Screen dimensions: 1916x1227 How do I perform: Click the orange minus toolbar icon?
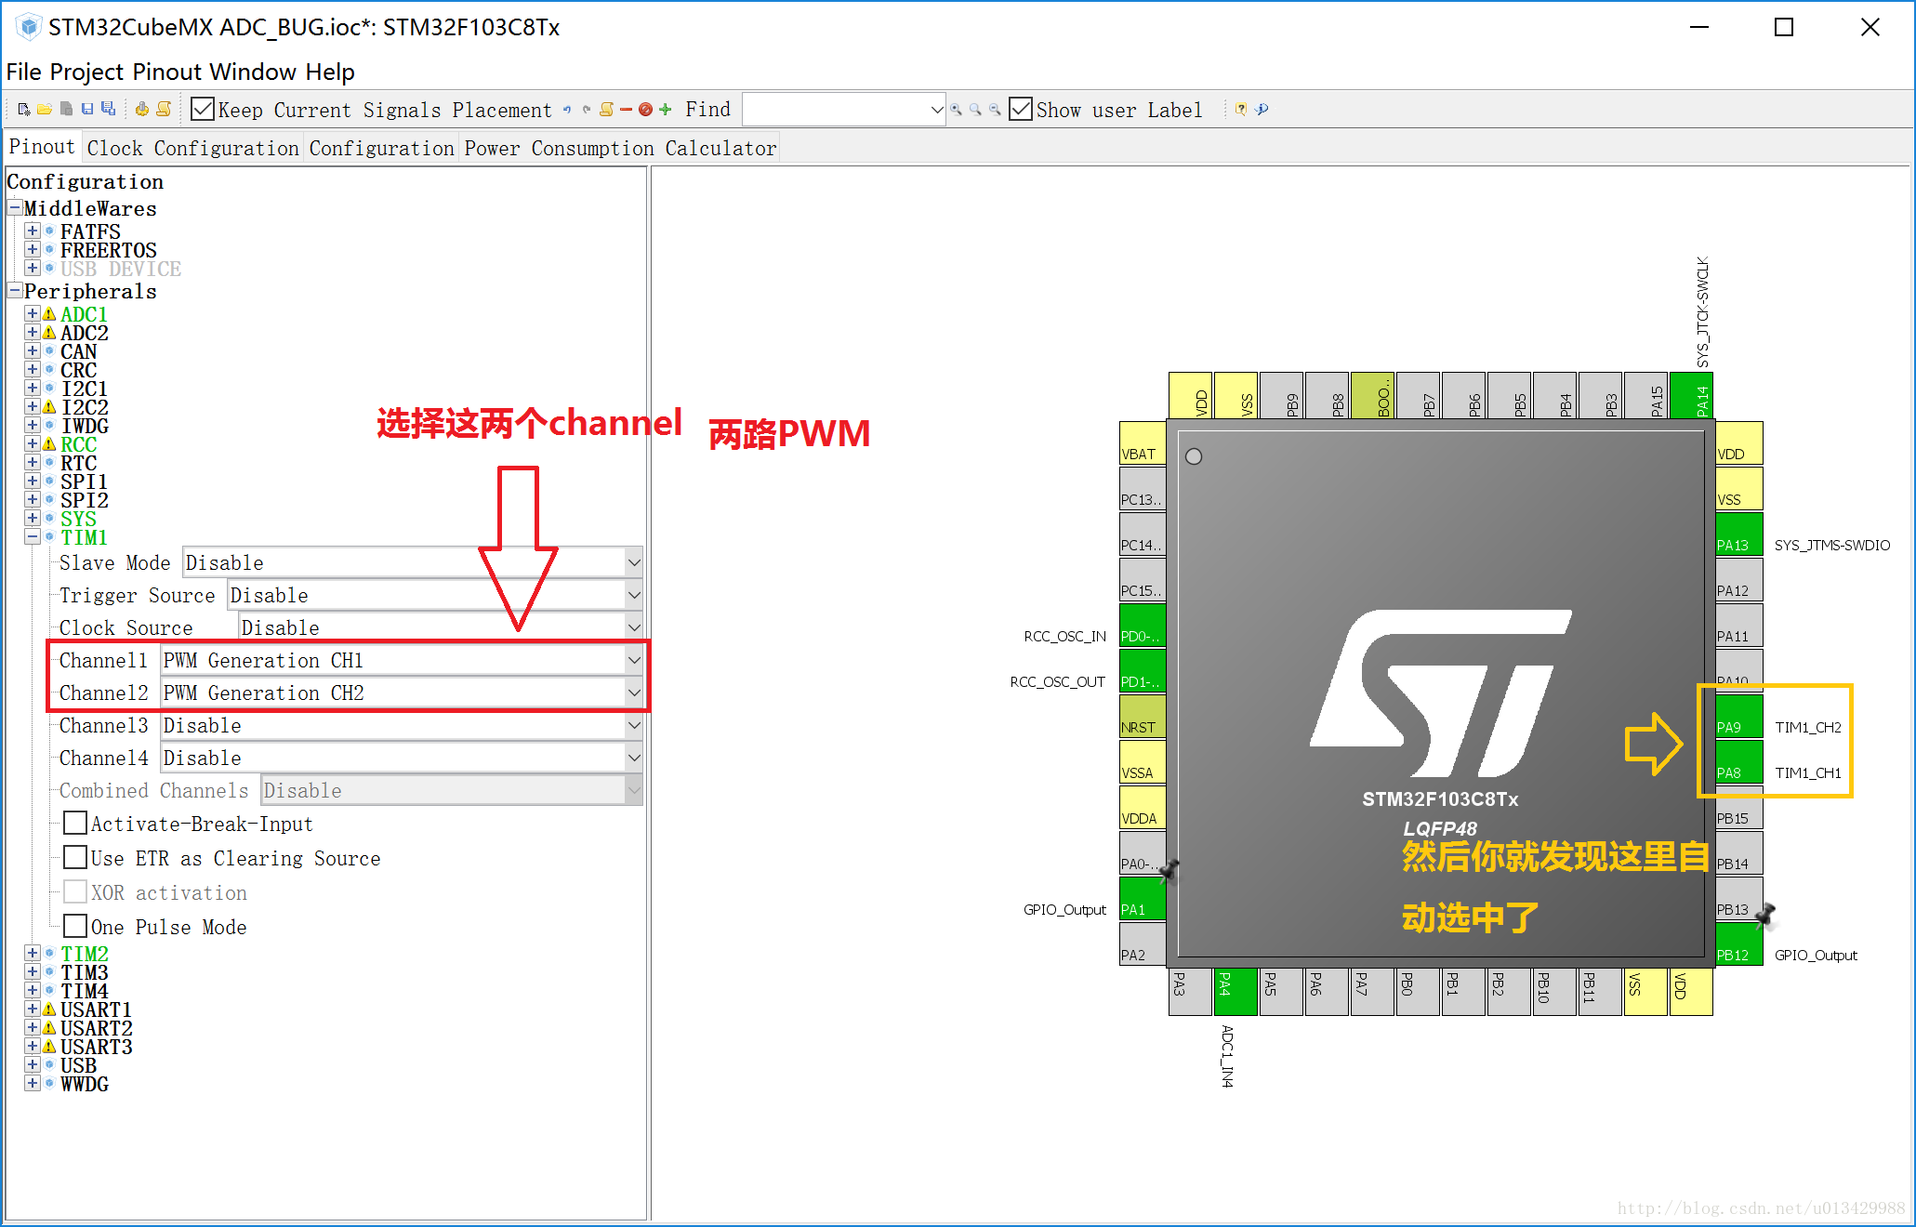[x=627, y=110]
